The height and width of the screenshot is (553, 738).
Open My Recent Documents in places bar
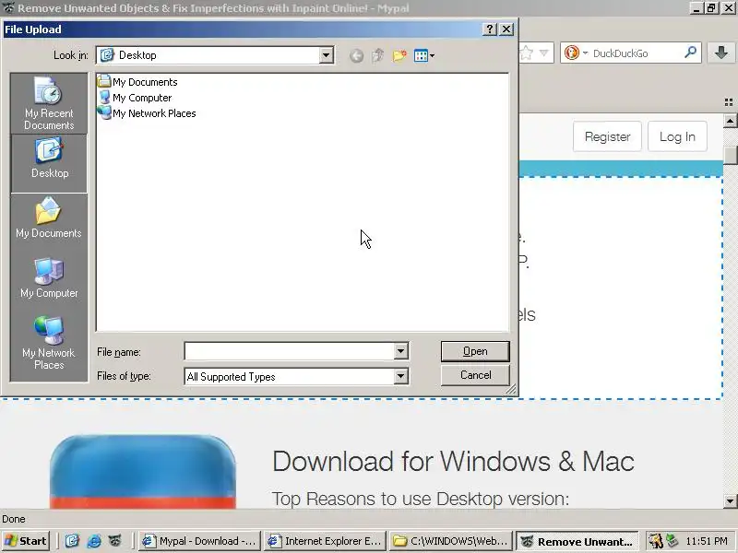[49, 104]
